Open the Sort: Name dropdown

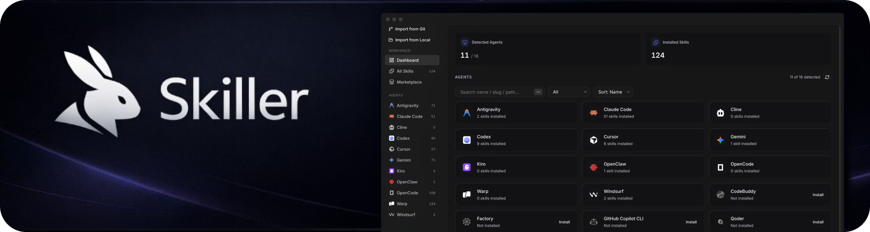click(x=613, y=92)
